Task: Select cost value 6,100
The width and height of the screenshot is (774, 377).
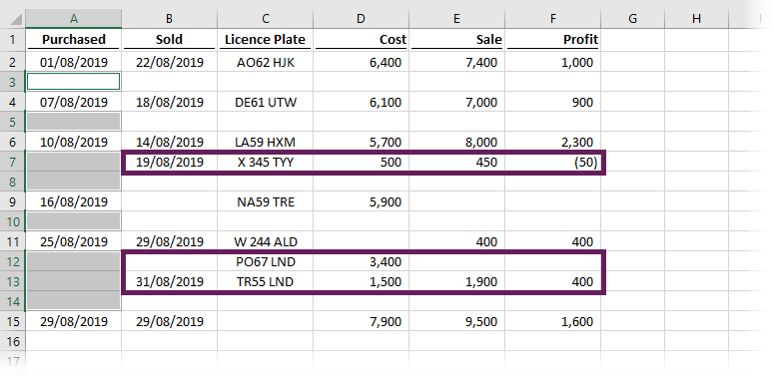Action: tap(361, 102)
